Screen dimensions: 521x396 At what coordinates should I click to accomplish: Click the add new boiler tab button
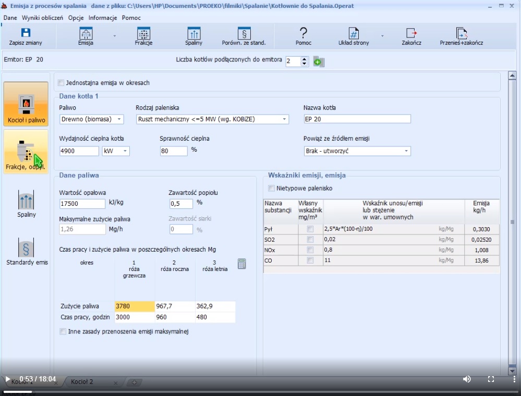pos(134,382)
